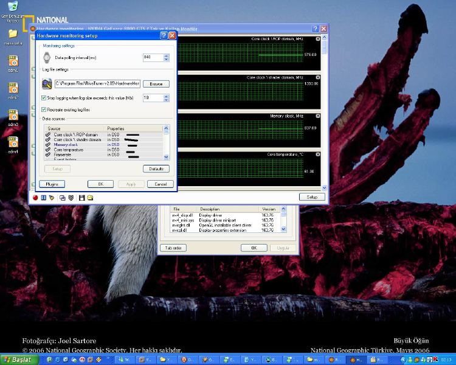This screenshot has height=365, width=456.
Task: Click the blue pause monitoring icon in toolbar
Action: 44,198
